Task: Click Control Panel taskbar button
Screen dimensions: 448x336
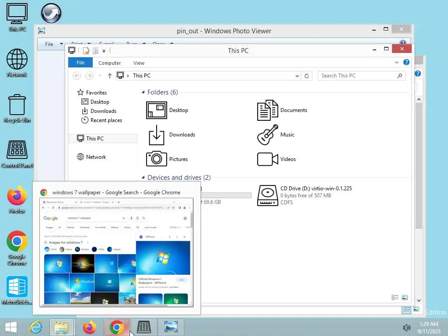Action: coord(143,327)
